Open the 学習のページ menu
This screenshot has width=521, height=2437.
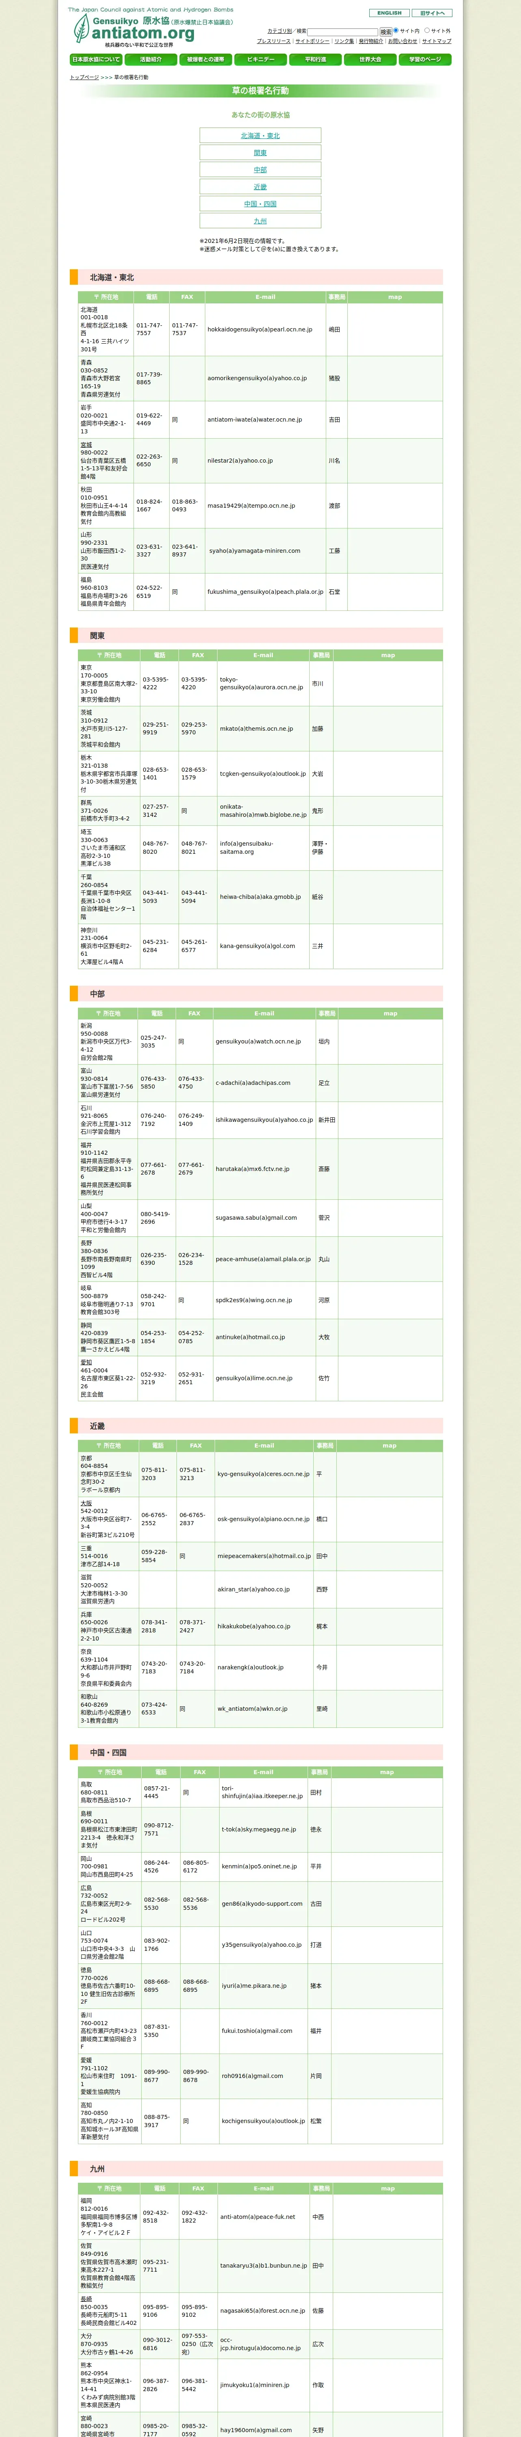[426, 60]
